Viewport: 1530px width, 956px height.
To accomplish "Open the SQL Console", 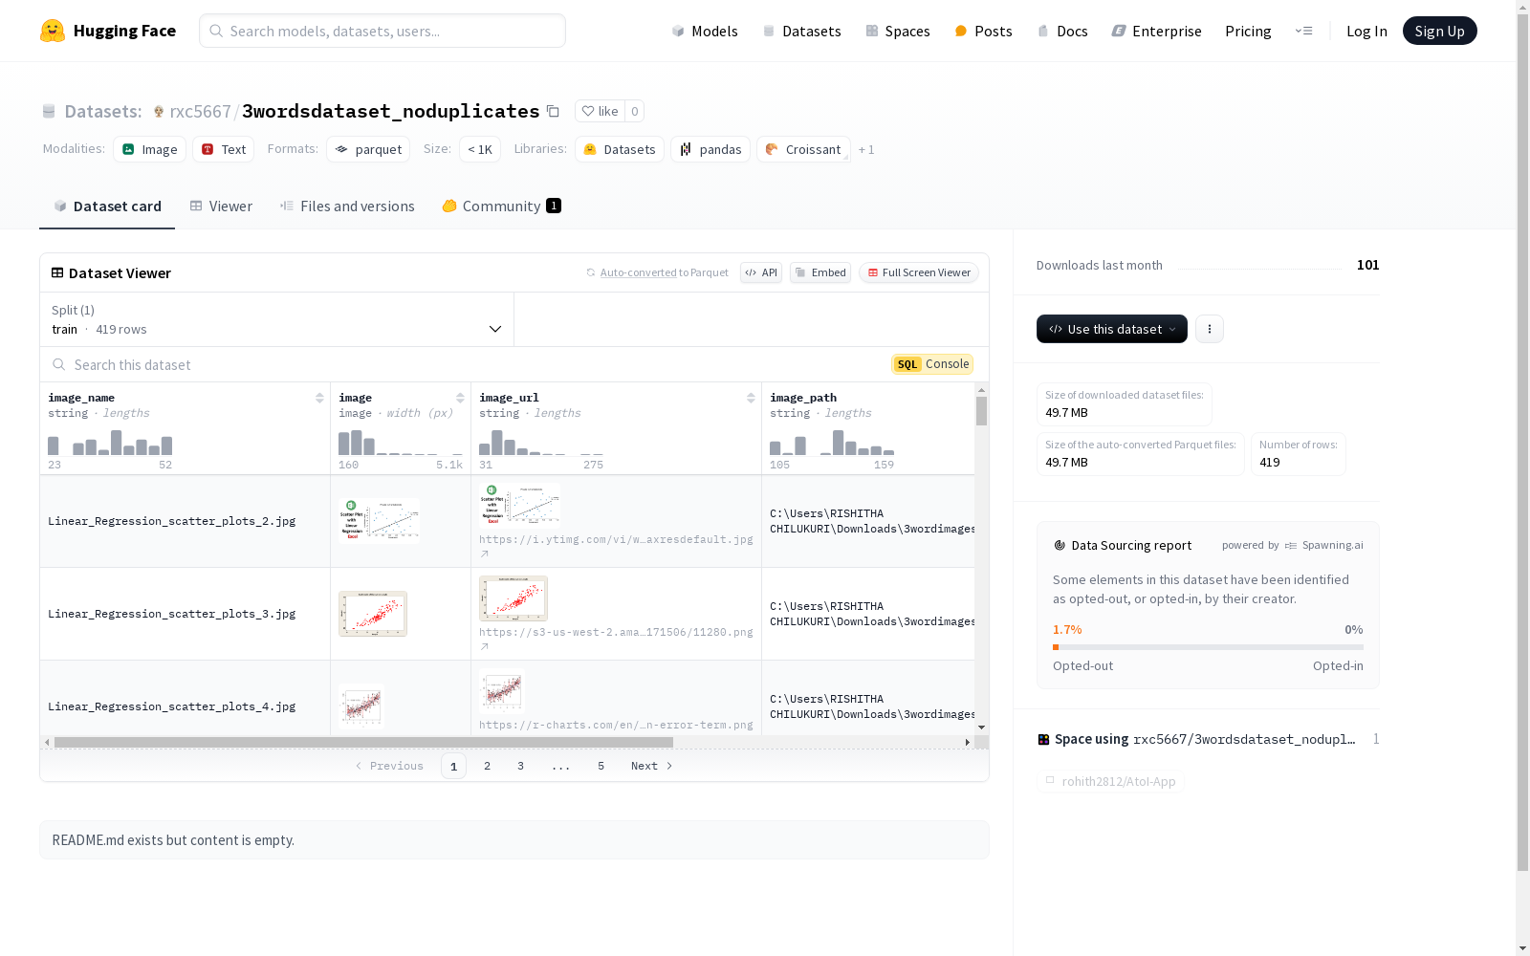I will pos(932,364).
